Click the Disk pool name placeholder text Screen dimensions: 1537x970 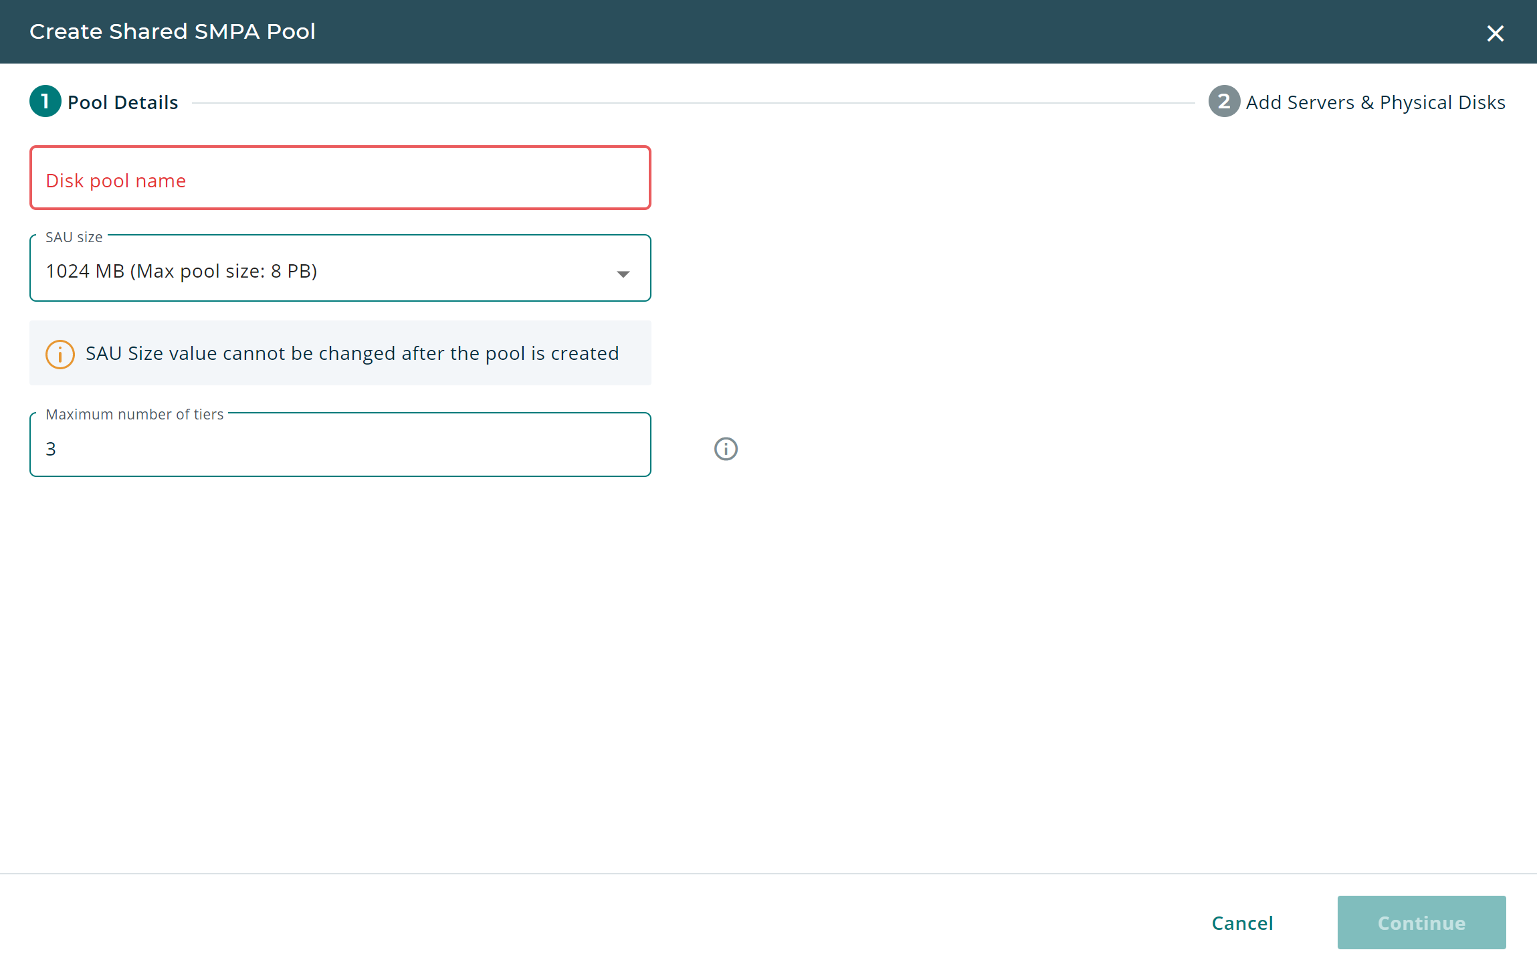[x=116, y=181]
